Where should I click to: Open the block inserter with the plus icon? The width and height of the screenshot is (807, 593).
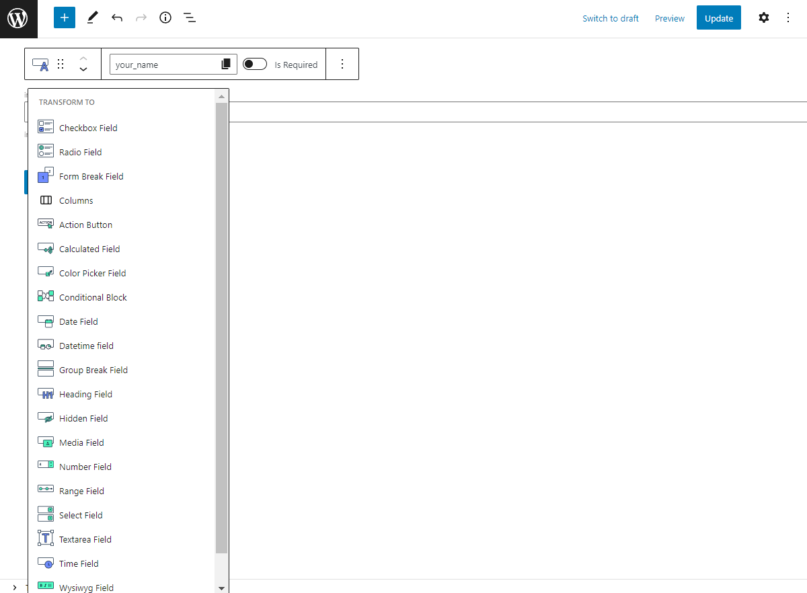[x=65, y=17]
